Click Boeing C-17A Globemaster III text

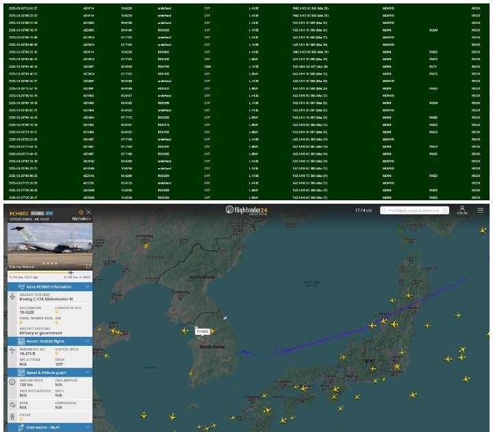46,299
